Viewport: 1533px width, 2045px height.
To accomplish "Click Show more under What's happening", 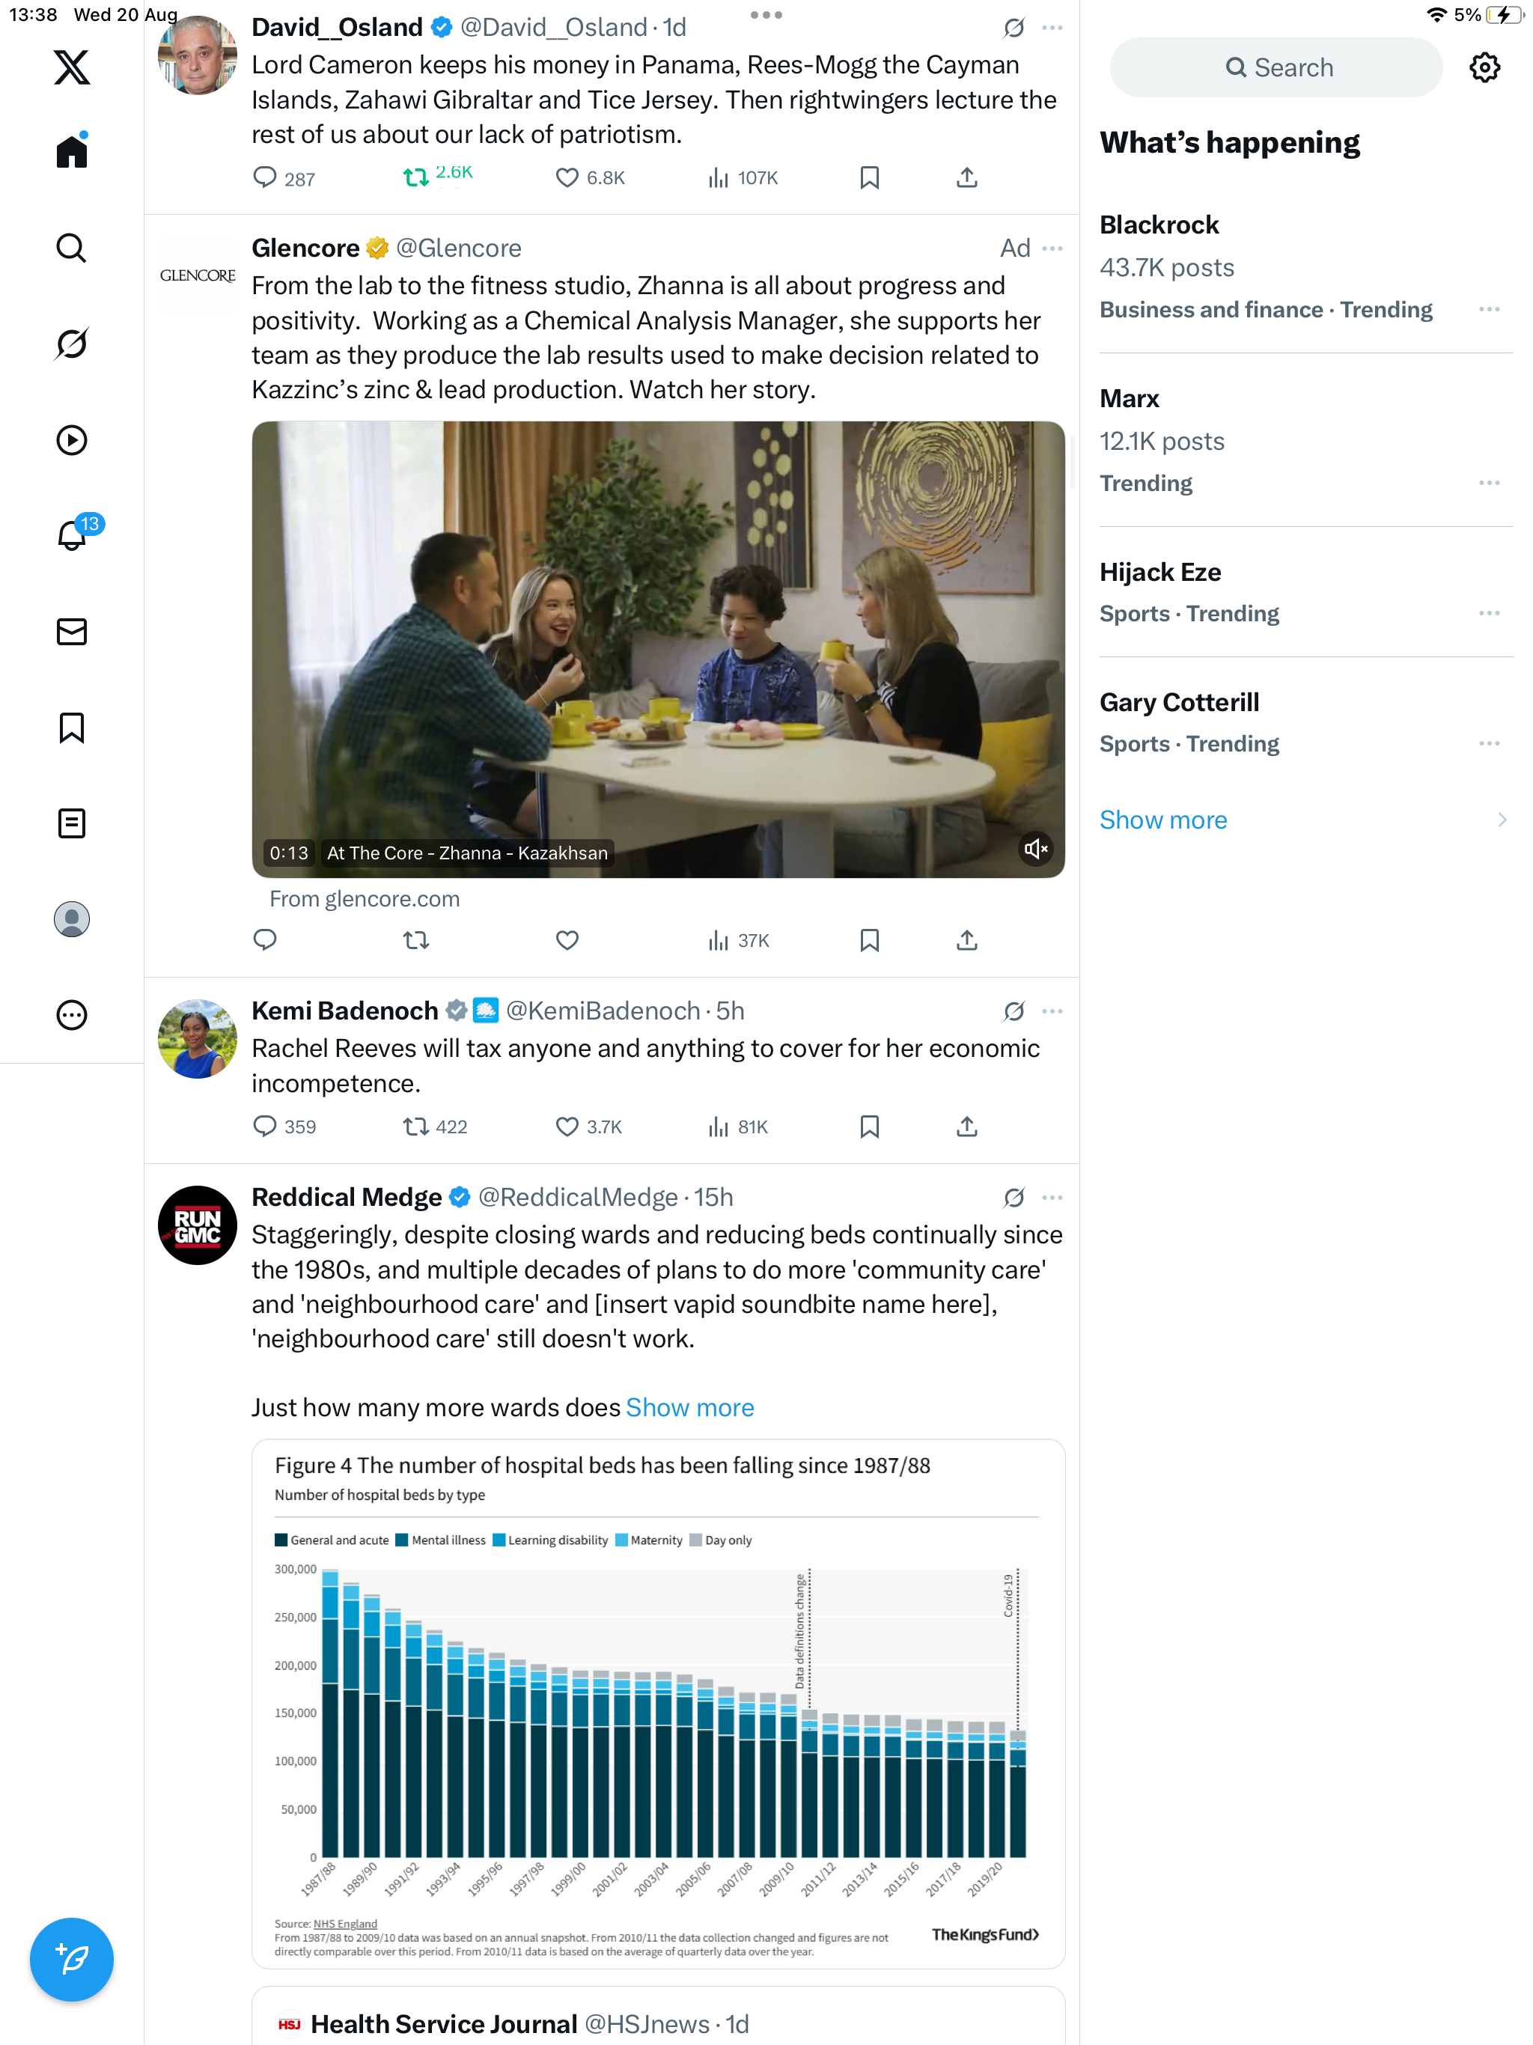I will click(x=1163, y=820).
